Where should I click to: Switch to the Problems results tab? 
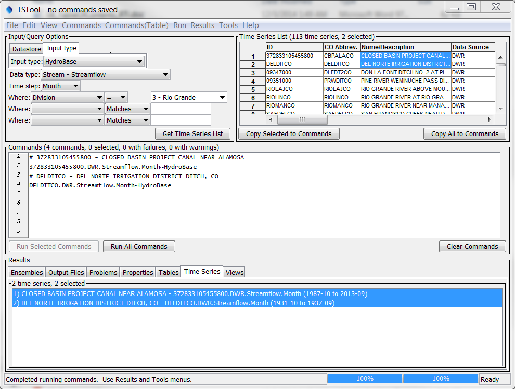(102, 272)
